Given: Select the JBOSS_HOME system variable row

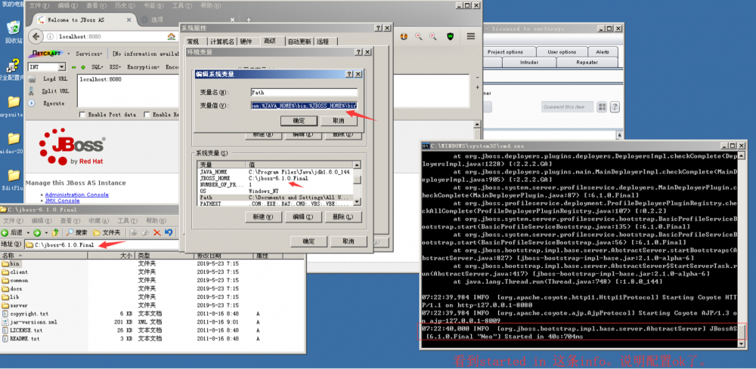Looking at the screenshot, I should click(275, 178).
